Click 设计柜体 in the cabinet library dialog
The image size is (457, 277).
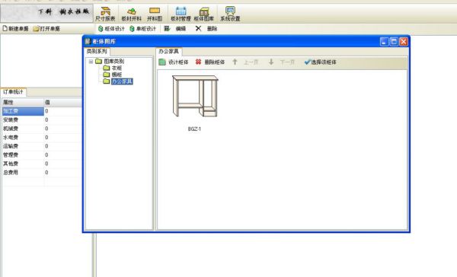(174, 62)
